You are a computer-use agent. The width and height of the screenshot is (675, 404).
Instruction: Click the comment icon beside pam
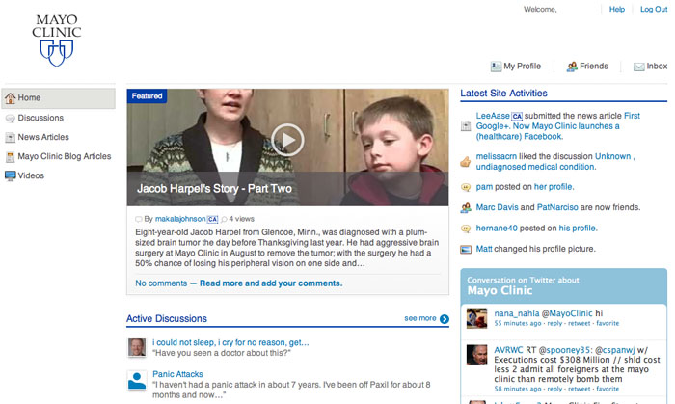pos(466,187)
